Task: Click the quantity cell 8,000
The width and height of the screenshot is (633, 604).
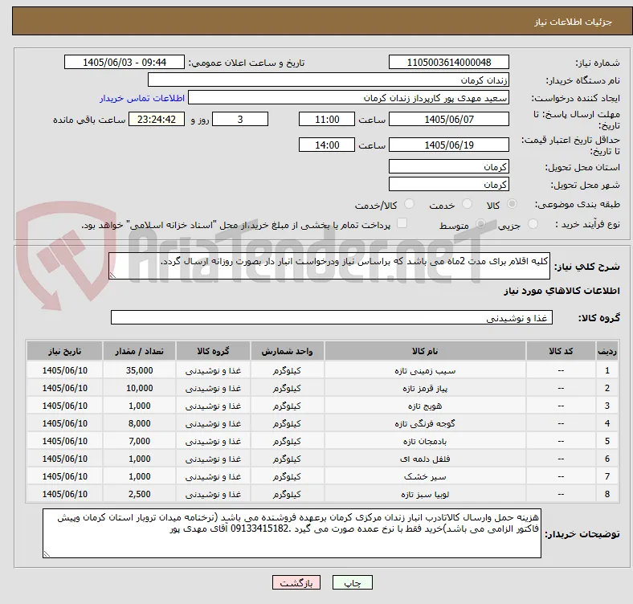Action: click(x=139, y=423)
